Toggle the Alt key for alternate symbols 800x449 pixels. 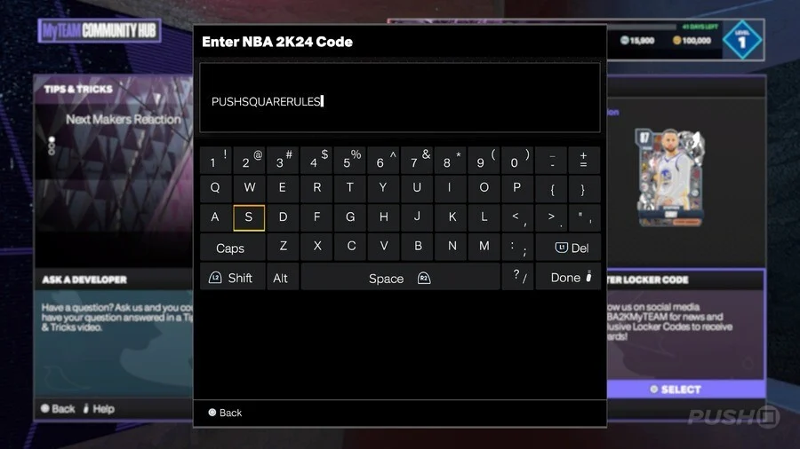point(282,278)
